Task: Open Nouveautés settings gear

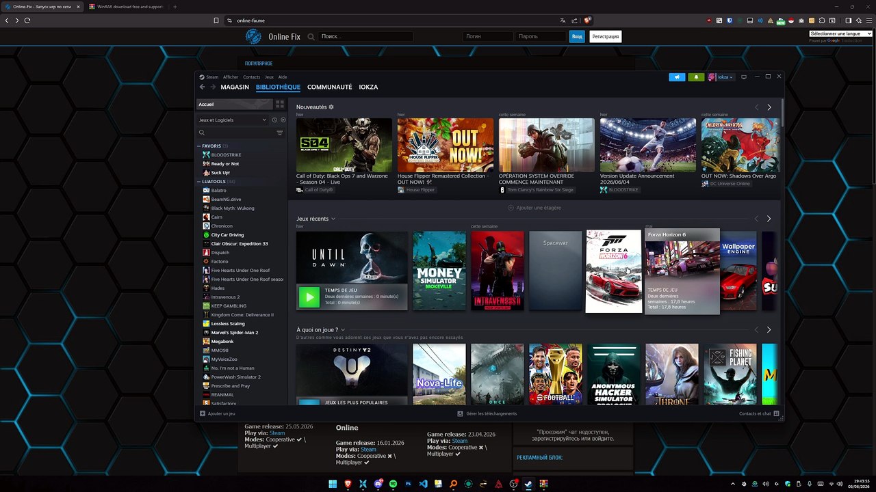Action: click(331, 107)
